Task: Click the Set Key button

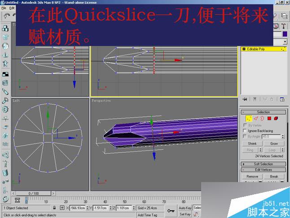Action: tap(185, 214)
